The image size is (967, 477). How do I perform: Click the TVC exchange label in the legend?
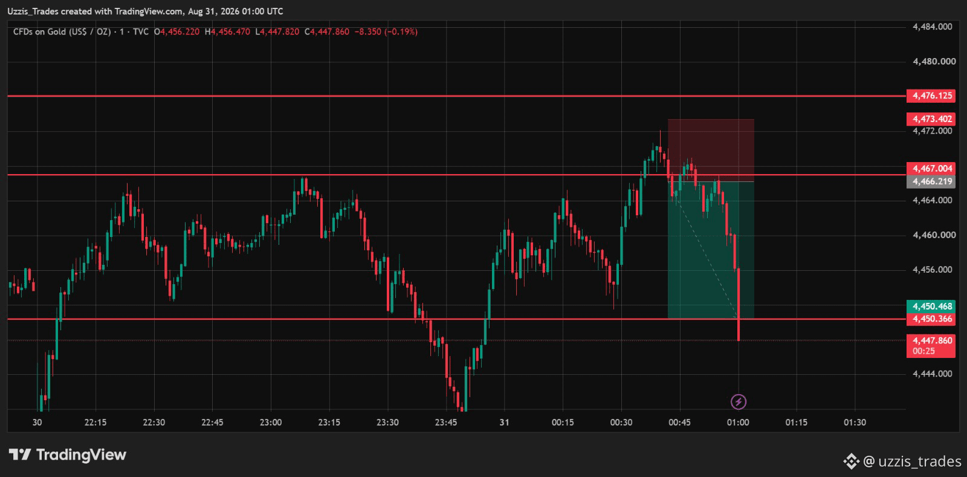click(141, 31)
